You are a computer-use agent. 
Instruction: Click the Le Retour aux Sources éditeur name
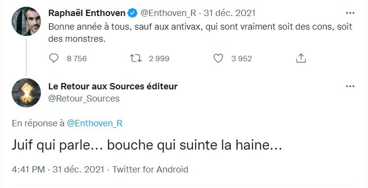point(113,86)
